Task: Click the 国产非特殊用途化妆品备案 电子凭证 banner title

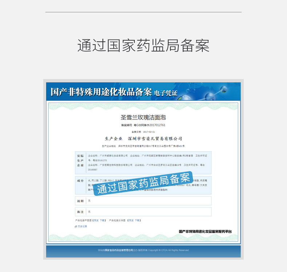Action: coord(114,92)
